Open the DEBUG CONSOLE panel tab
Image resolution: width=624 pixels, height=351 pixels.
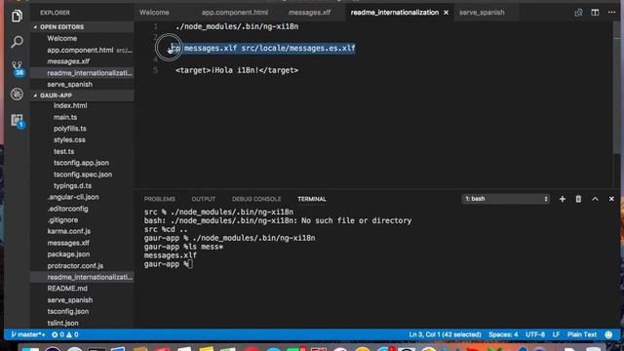tap(256, 199)
